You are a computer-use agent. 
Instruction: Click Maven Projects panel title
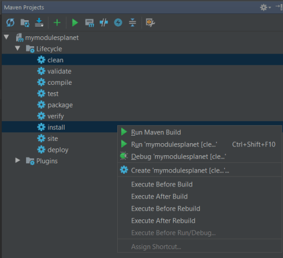pyautogui.click(x=24, y=8)
